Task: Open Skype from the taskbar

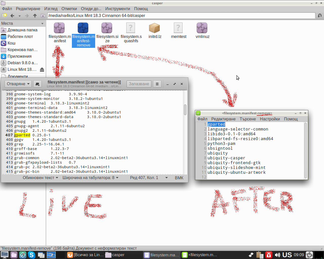Action: (x=32, y=255)
